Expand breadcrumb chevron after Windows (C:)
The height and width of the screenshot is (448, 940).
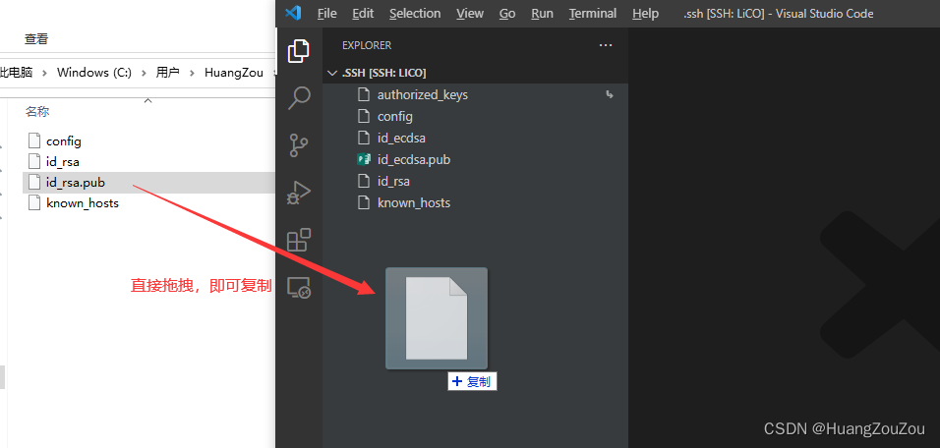point(144,73)
